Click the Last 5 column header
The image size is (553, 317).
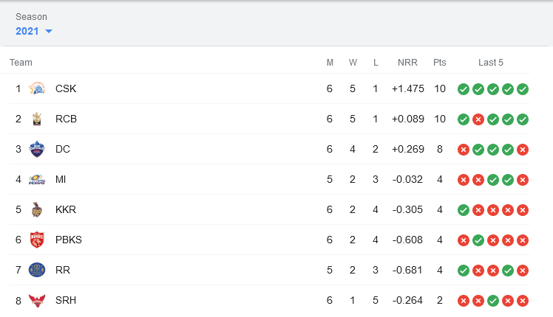pos(491,63)
